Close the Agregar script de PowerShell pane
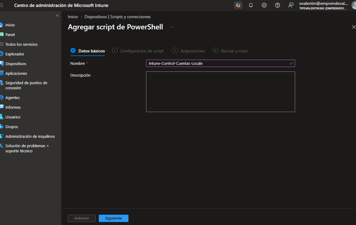Image resolution: width=356 pixels, height=225 pixels. [x=354, y=27]
